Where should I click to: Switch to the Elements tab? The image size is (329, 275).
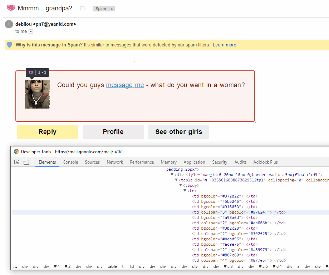pos(48,162)
